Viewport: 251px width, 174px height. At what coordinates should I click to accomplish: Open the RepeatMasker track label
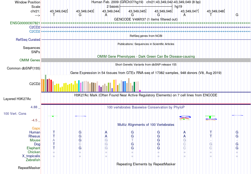click(29, 168)
